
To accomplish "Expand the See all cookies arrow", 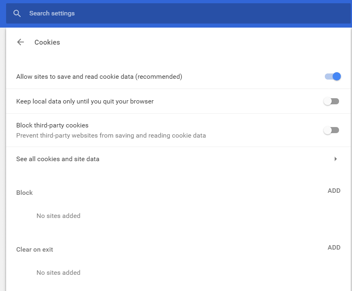I will [x=335, y=159].
